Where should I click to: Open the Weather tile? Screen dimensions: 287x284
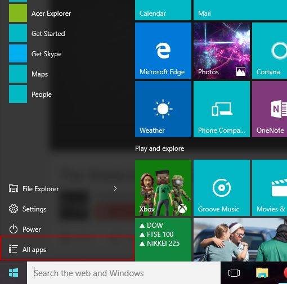pos(163,109)
